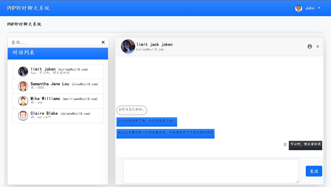Click John's avatar in the top bar
Viewport: 331px width, 187px height.
(x=299, y=8)
